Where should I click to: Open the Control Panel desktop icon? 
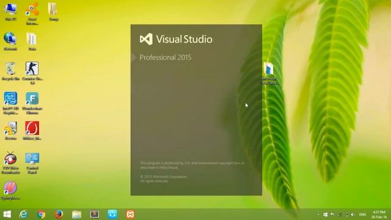pyautogui.click(x=32, y=163)
